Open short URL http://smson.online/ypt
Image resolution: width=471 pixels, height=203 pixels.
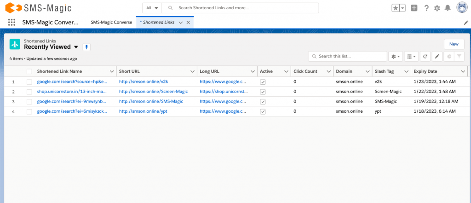(144, 111)
